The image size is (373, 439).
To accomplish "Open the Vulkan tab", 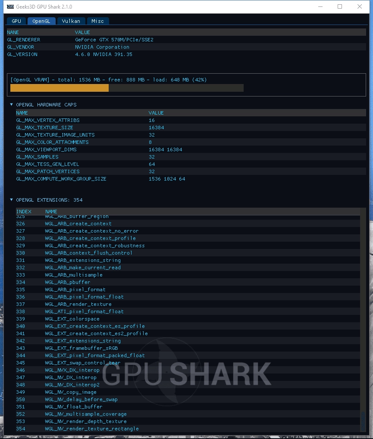I will (71, 21).
